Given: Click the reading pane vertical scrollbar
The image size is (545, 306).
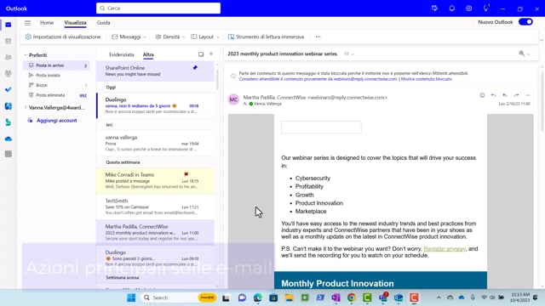Looking at the screenshot, I should [542, 100].
